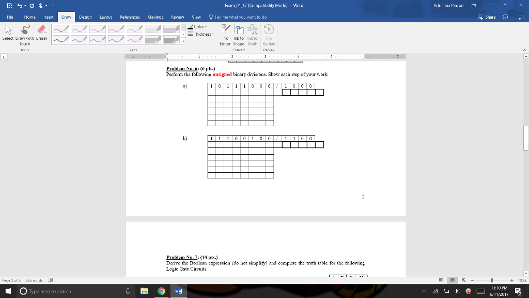
Task: Choose the last highlighter in the pens row
Action: [x=172, y=29]
